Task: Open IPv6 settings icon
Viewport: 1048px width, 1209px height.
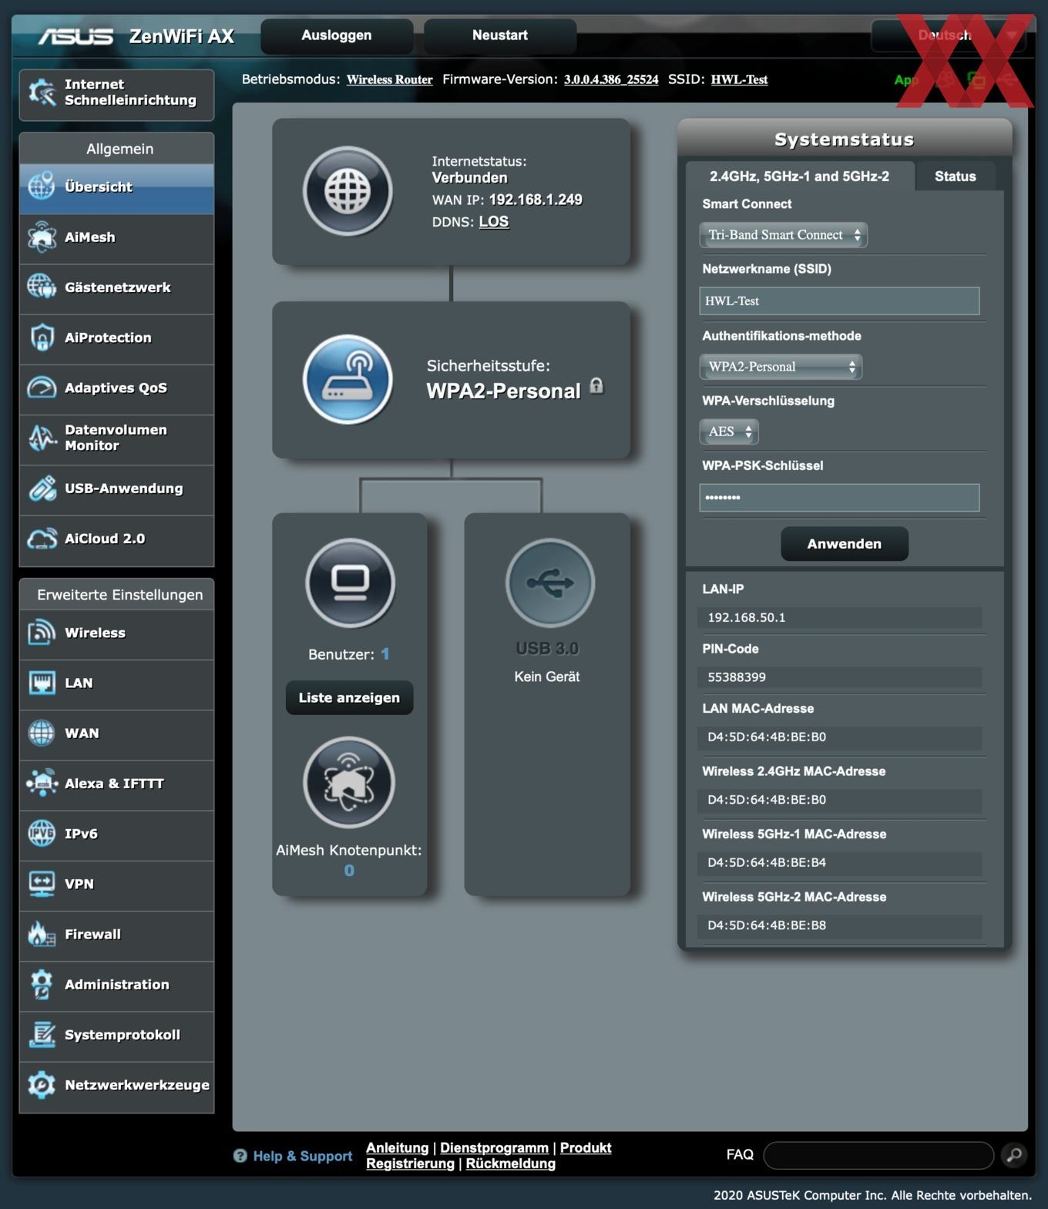Action: click(42, 834)
